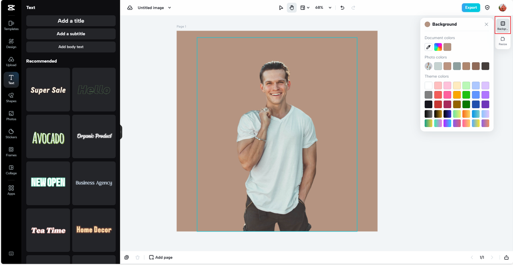The width and height of the screenshot is (513, 265).
Task: Select the pointer select tool
Action: (x=281, y=8)
